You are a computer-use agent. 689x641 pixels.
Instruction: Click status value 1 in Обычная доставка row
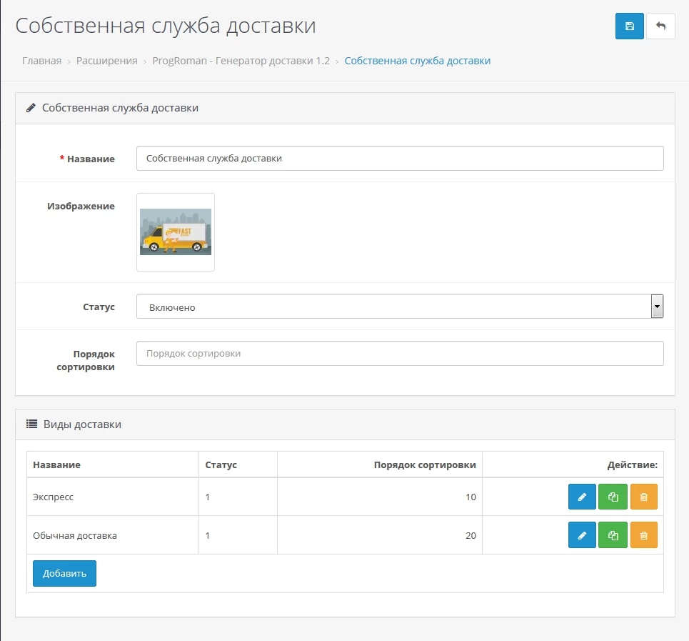pyautogui.click(x=207, y=535)
